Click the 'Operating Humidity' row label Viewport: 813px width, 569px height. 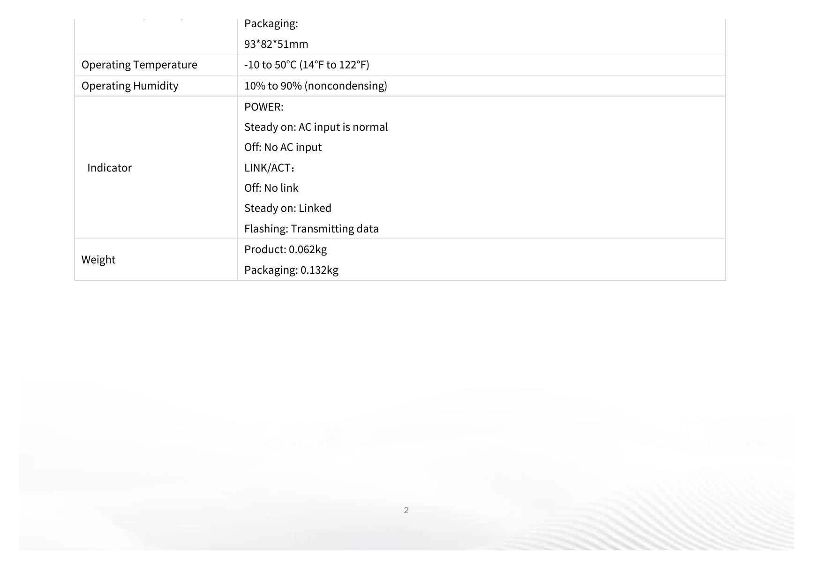pos(130,86)
